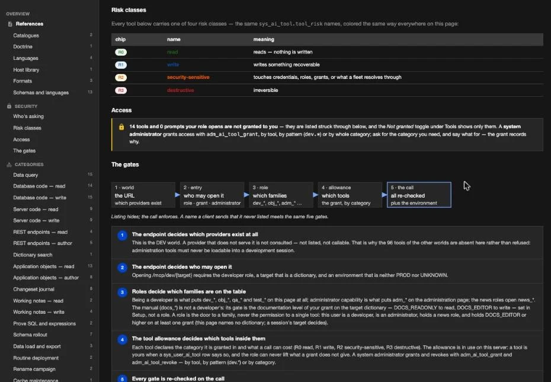The image size is (551, 382).
Task: Go to Catalogues in the sidebar
Action: pyautogui.click(x=26, y=36)
